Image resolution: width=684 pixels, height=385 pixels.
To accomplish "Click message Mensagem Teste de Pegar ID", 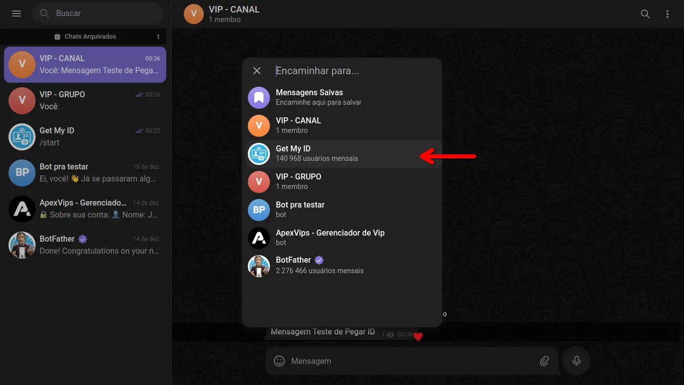I will pyautogui.click(x=323, y=332).
